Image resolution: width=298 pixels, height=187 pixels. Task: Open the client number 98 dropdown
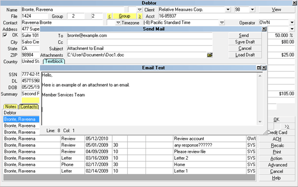pyautogui.click(x=252, y=9)
